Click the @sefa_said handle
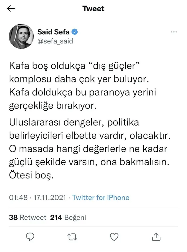 (55, 41)
